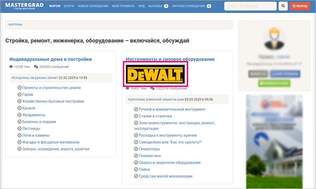Click the check icon beside Гараж
The image size is (316, 189).
pyautogui.click(x=20, y=94)
